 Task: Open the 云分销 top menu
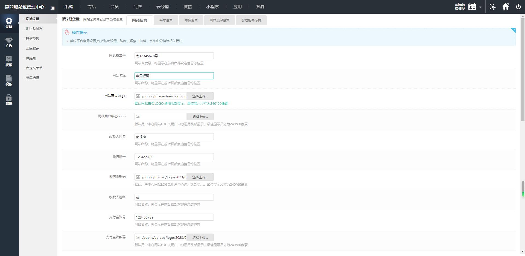click(x=162, y=7)
